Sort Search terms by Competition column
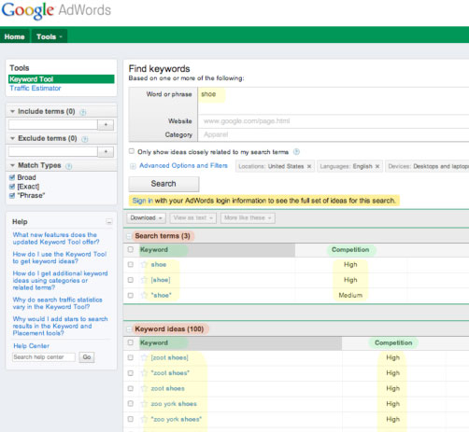 (x=350, y=250)
